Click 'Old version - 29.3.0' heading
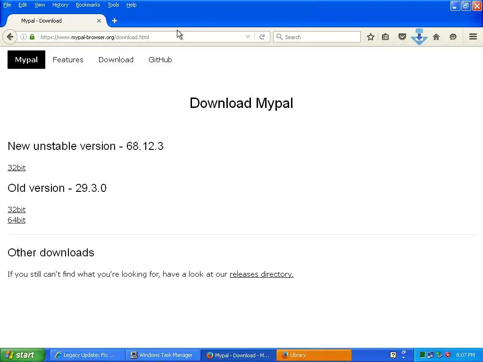Viewport: 483px width, 362px height. [x=57, y=188]
